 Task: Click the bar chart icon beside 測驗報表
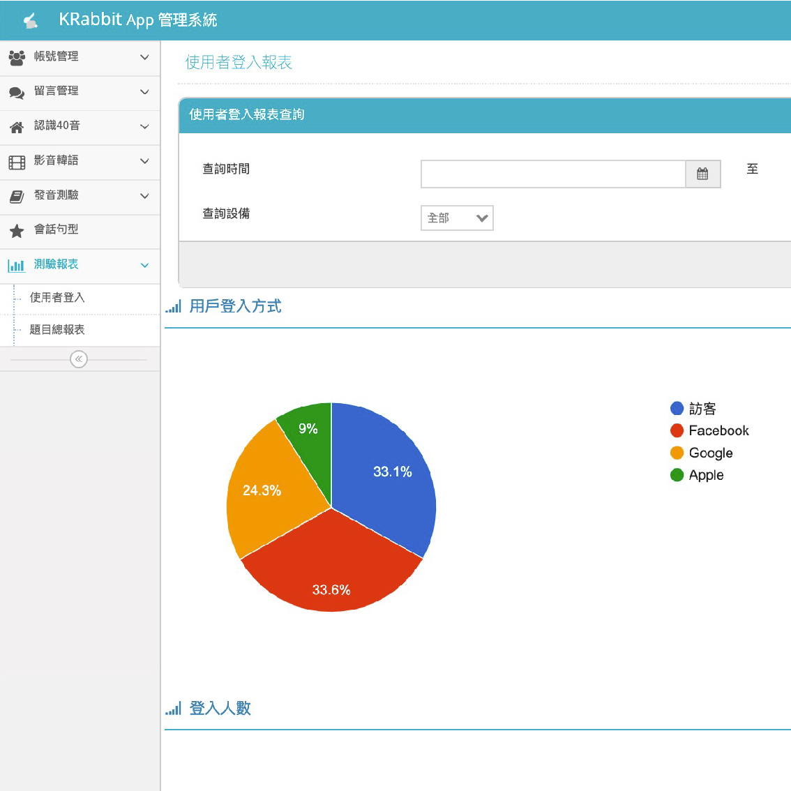(x=16, y=265)
